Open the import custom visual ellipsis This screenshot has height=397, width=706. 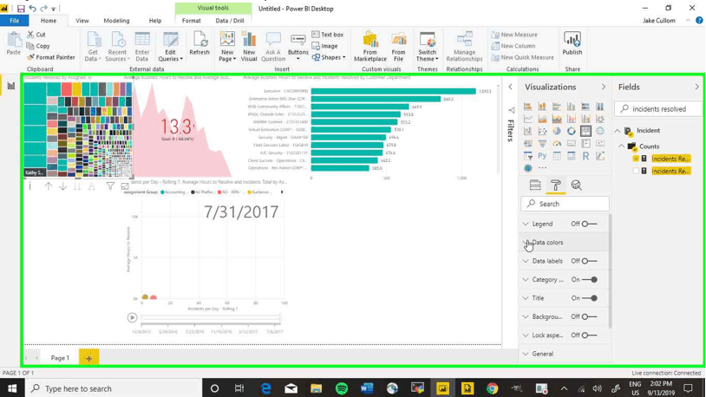pos(542,168)
